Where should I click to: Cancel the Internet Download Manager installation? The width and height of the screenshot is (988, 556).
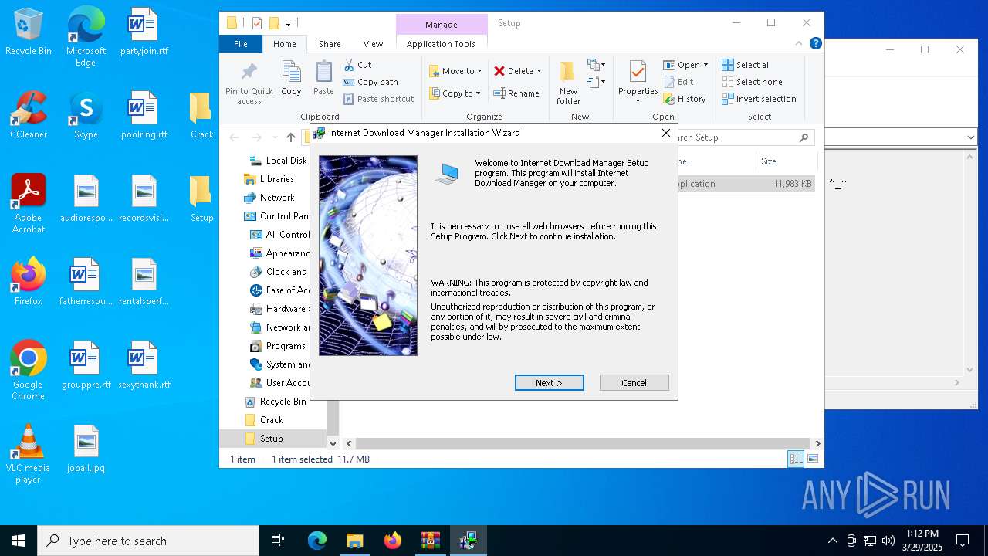634,383
